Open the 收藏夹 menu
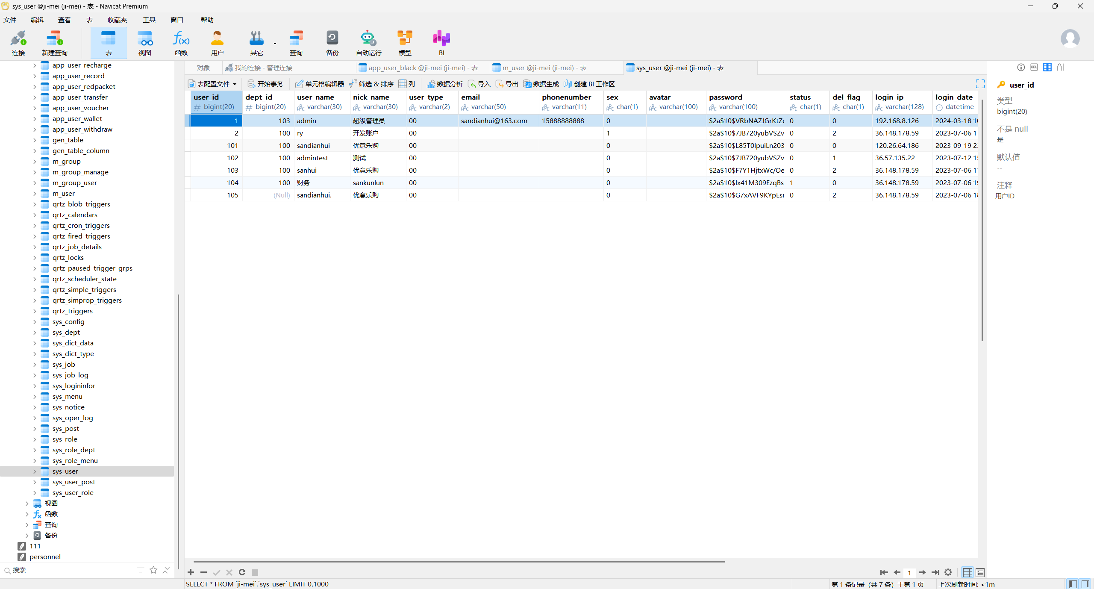Image resolution: width=1094 pixels, height=589 pixels. click(x=117, y=20)
